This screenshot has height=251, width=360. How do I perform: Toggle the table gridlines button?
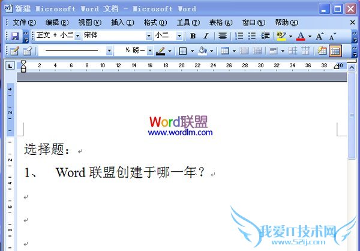point(335,51)
